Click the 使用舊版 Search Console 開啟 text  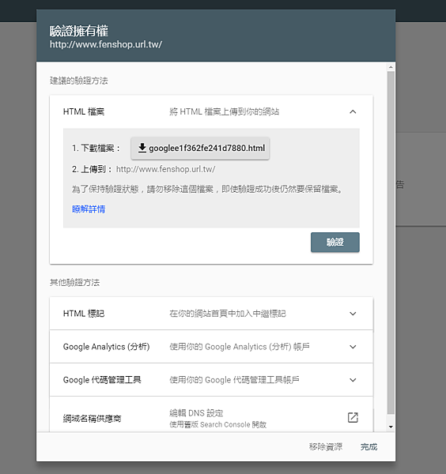217,424
